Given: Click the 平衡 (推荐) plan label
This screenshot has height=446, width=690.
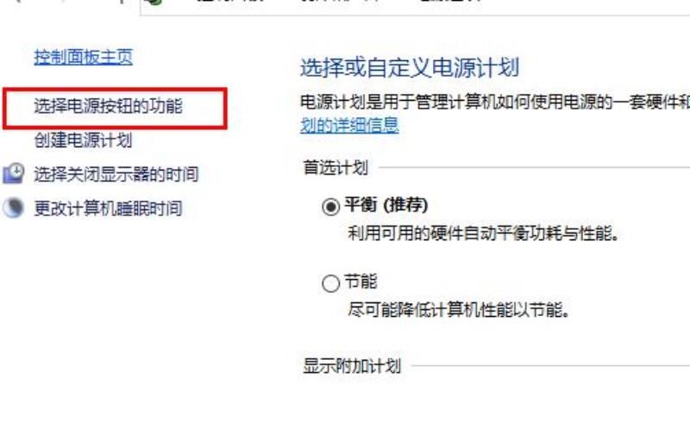Looking at the screenshot, I should coord(386,204).
